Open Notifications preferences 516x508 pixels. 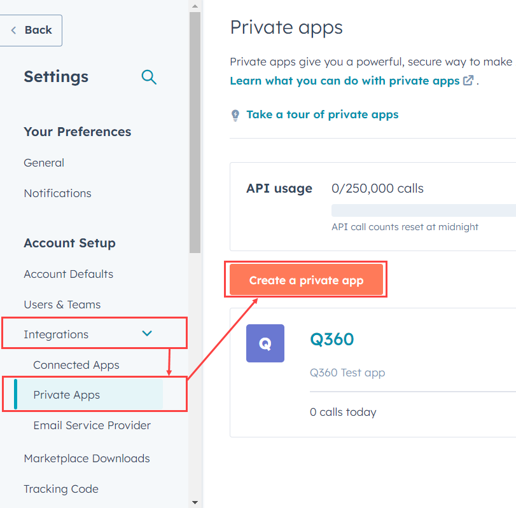[57, 193]
